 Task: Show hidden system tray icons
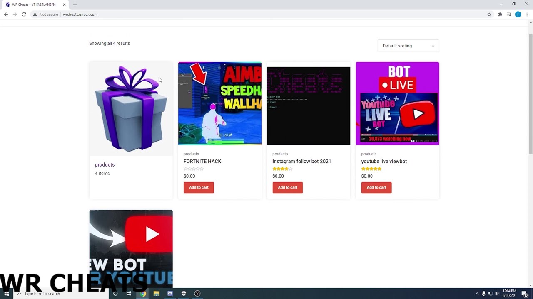[x=477, y=294]
